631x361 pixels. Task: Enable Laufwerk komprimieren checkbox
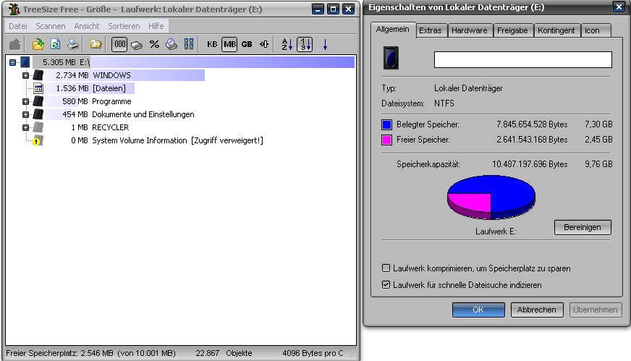386,268
